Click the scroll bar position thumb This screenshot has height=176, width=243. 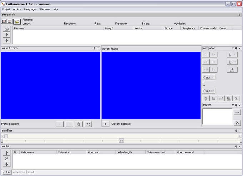[x=6, y=136]
